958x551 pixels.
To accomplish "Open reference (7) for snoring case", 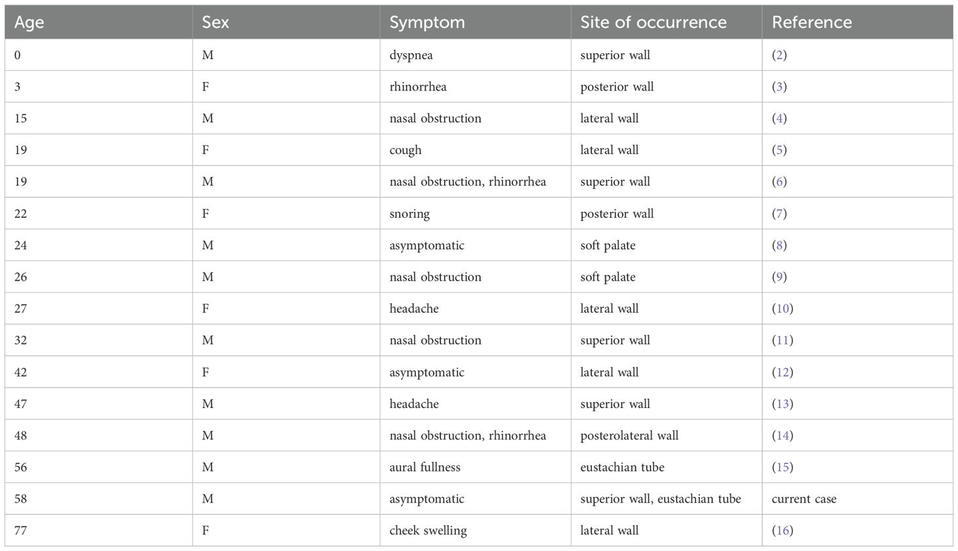I will (779, 213).
